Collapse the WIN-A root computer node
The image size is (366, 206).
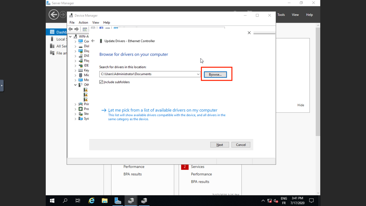[x=70, y=37]
